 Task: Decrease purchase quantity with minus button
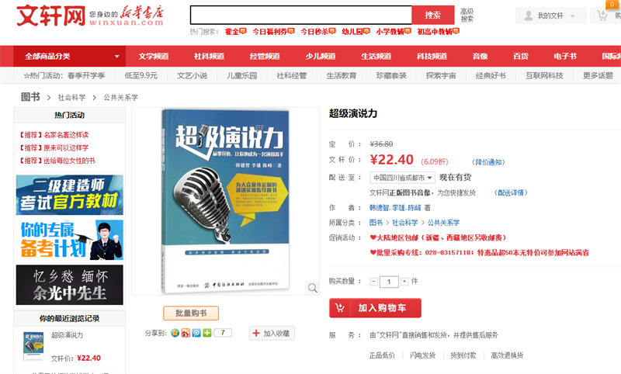click(373, 282)
